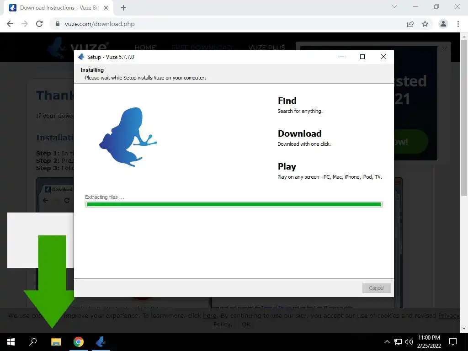Click the Play heading in Setup
The height and width of the screenshot is (351, 468).
pyautogui.click(x=287, y=166)
